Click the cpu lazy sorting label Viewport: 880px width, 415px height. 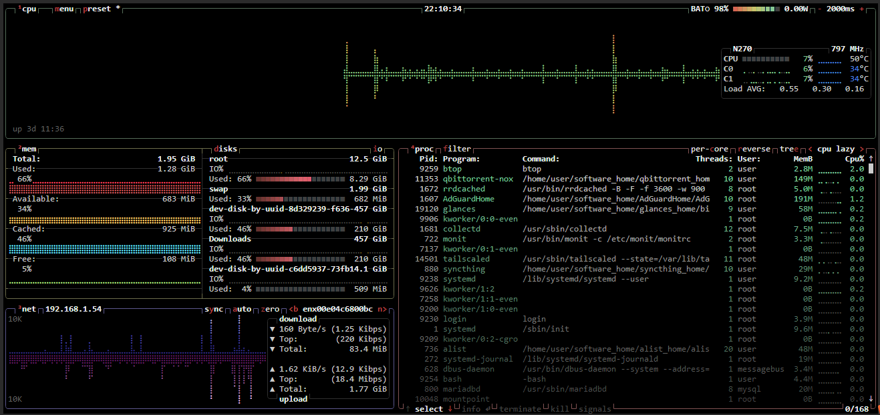point(836,149)
